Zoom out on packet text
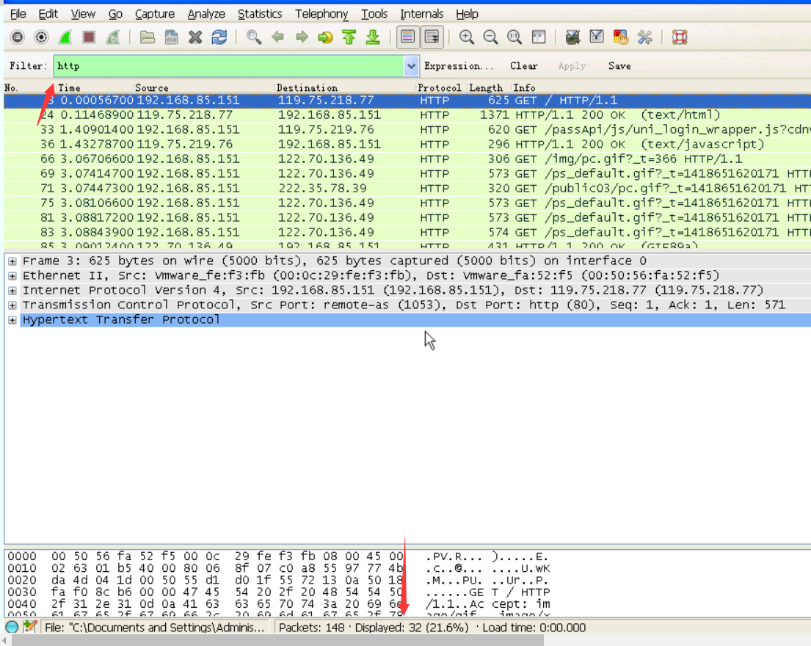Image resolution: width=811 pixels, height=646 pixels. 490,37
